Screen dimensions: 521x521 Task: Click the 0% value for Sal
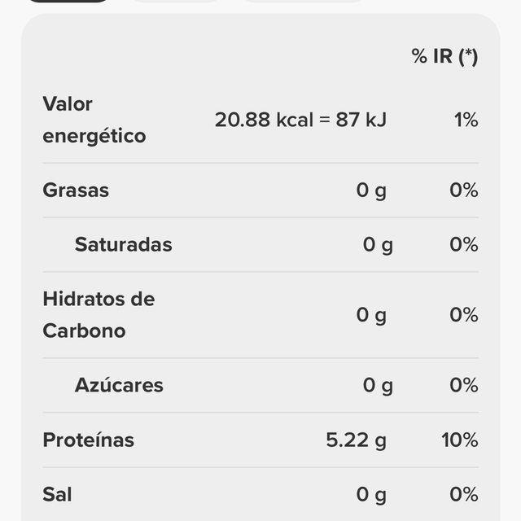pos(464,494)
